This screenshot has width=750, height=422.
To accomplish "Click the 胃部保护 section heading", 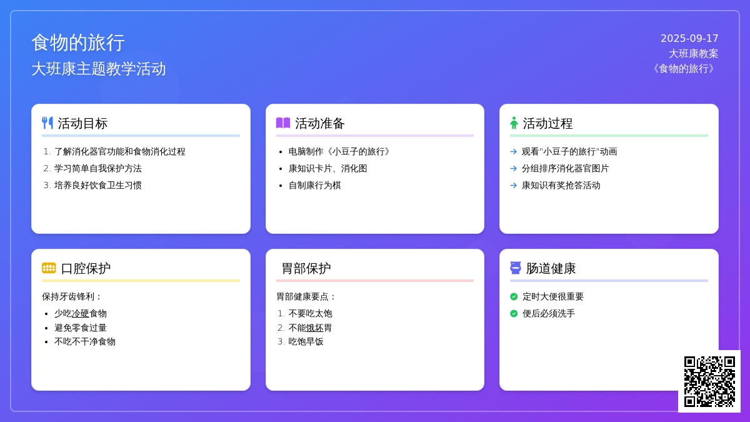I will click(306, 268).
